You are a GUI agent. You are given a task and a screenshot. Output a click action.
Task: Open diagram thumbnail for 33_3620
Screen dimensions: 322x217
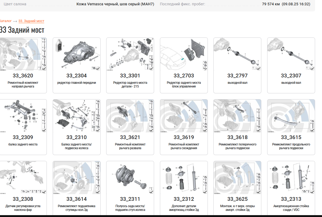23,55
